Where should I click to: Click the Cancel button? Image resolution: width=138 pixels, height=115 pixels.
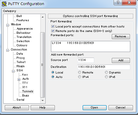[120, 108]
